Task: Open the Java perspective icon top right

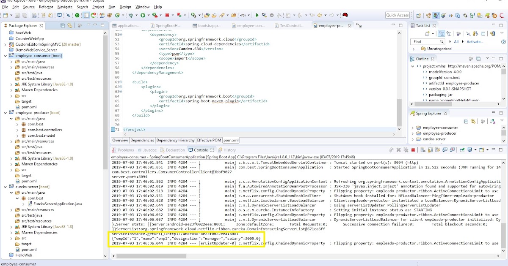Action: 436,15
